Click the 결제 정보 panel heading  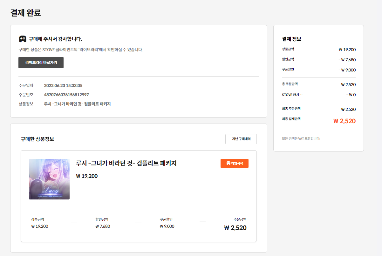point(291,39)
